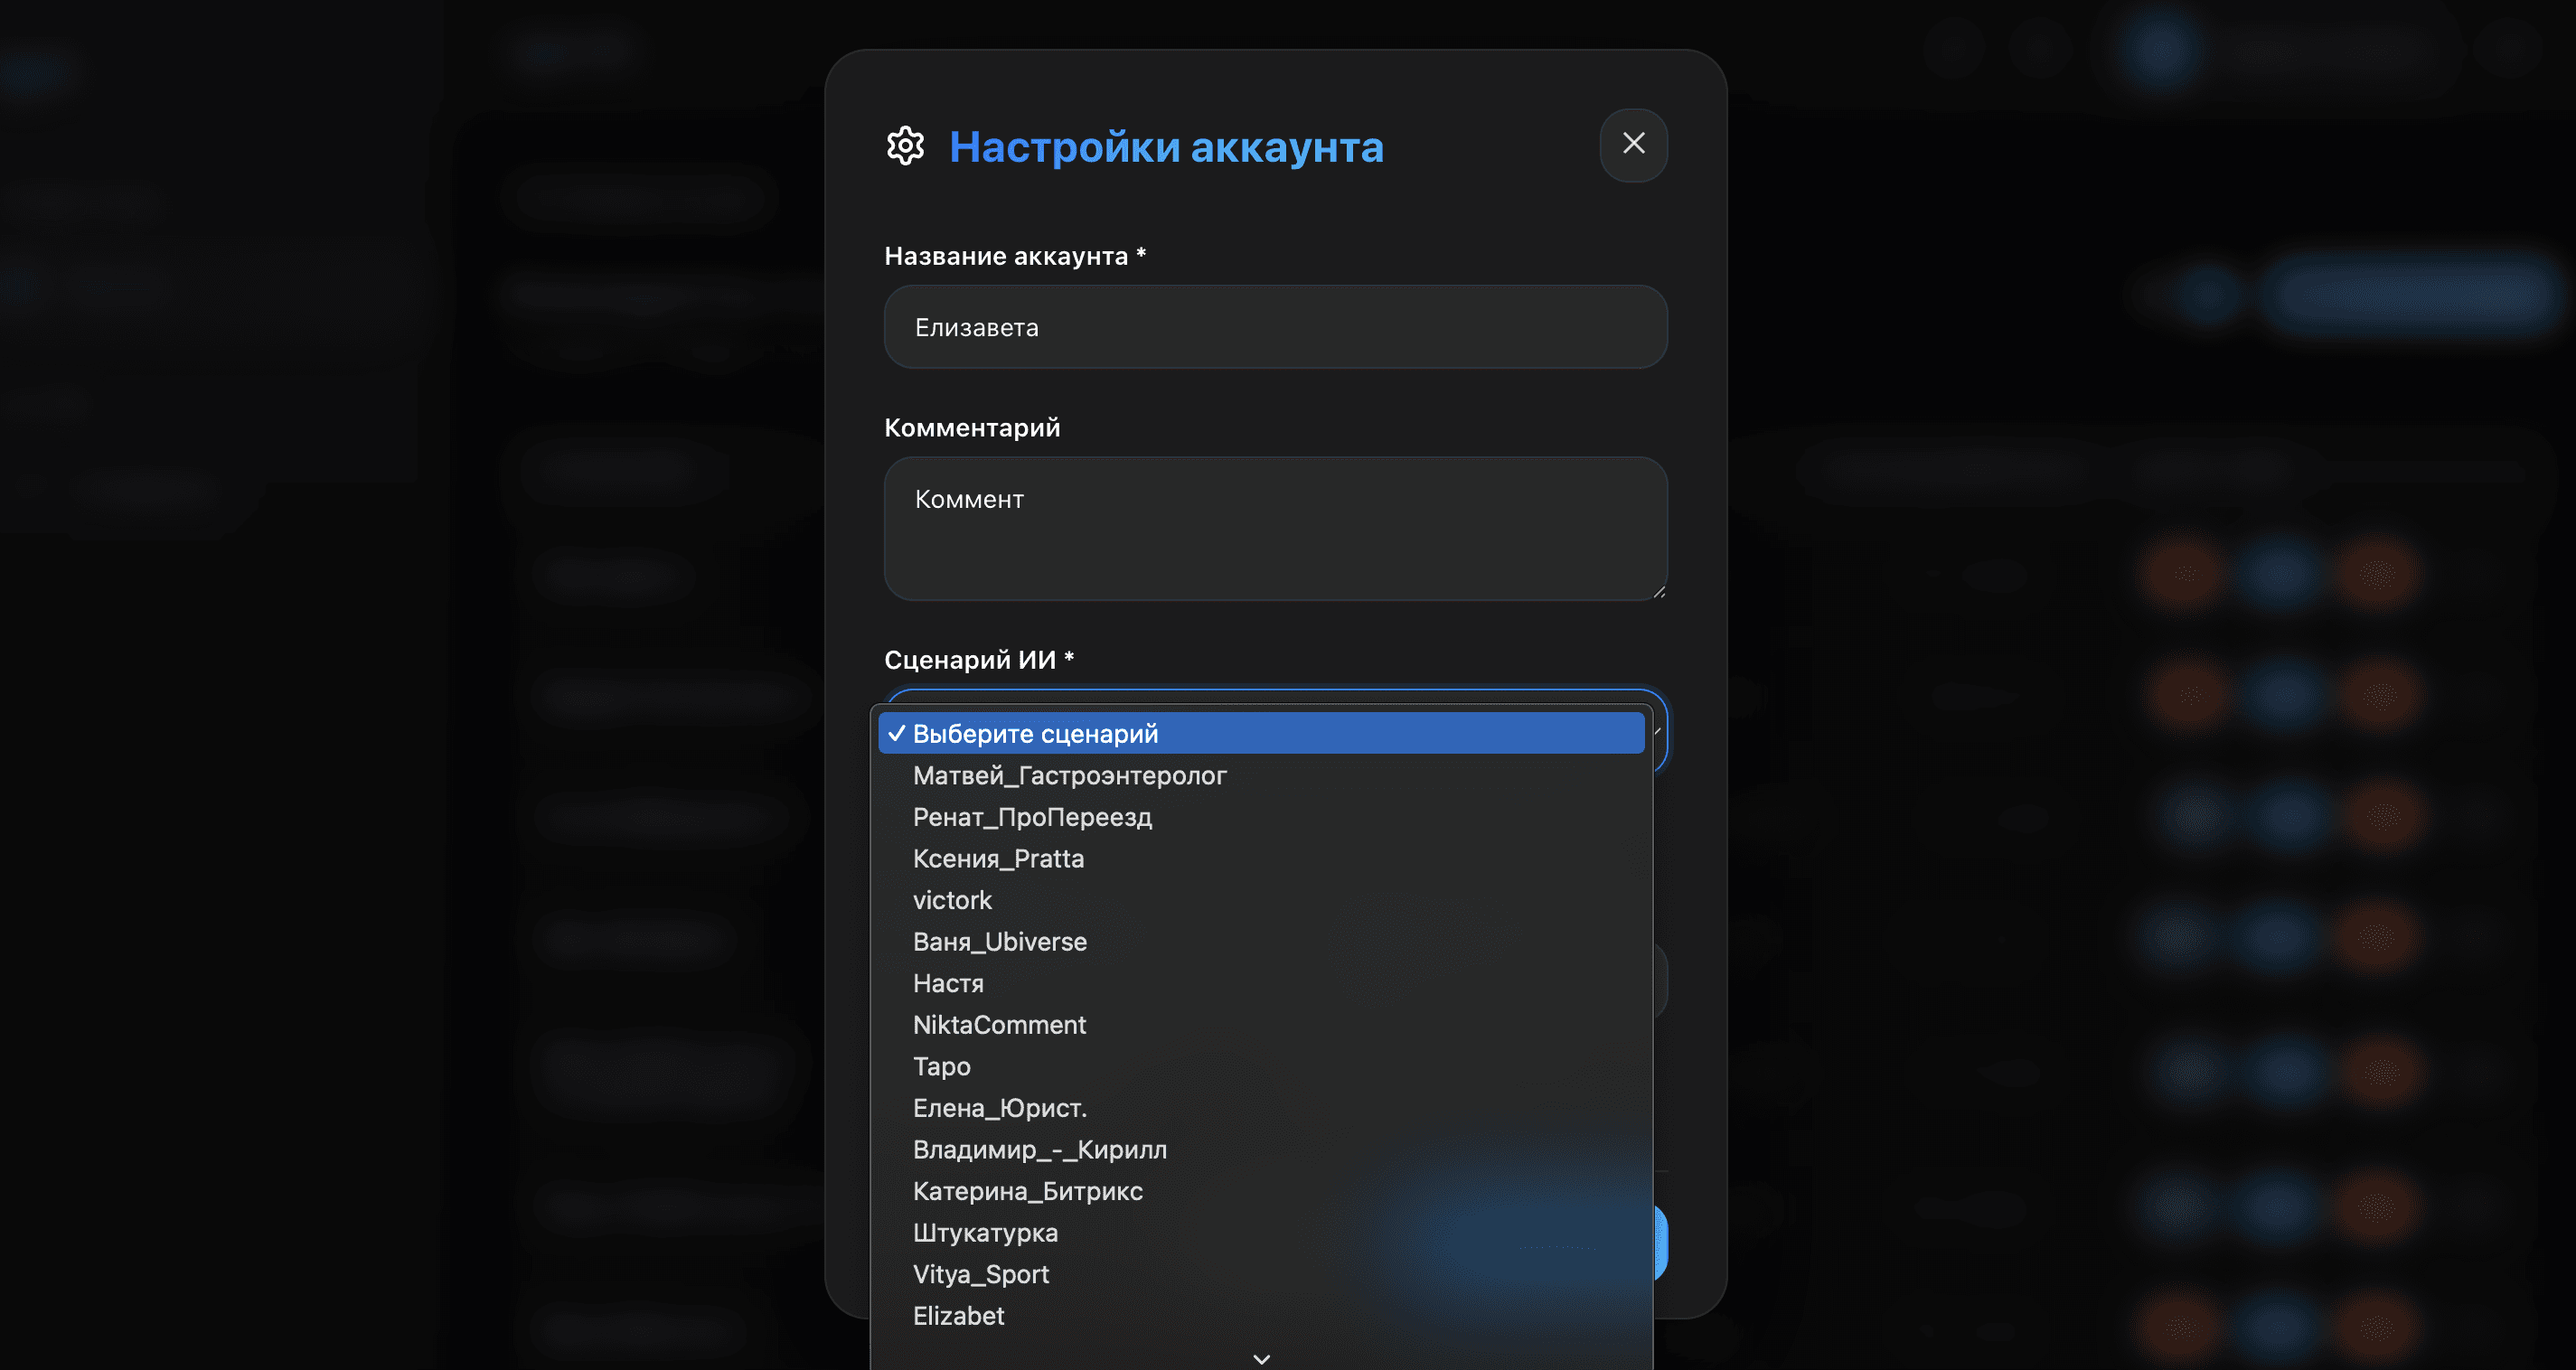Pick Катерина_Битрикс from the list
This screenshot has height=1370, width=2576.
click(1261, 1190)
